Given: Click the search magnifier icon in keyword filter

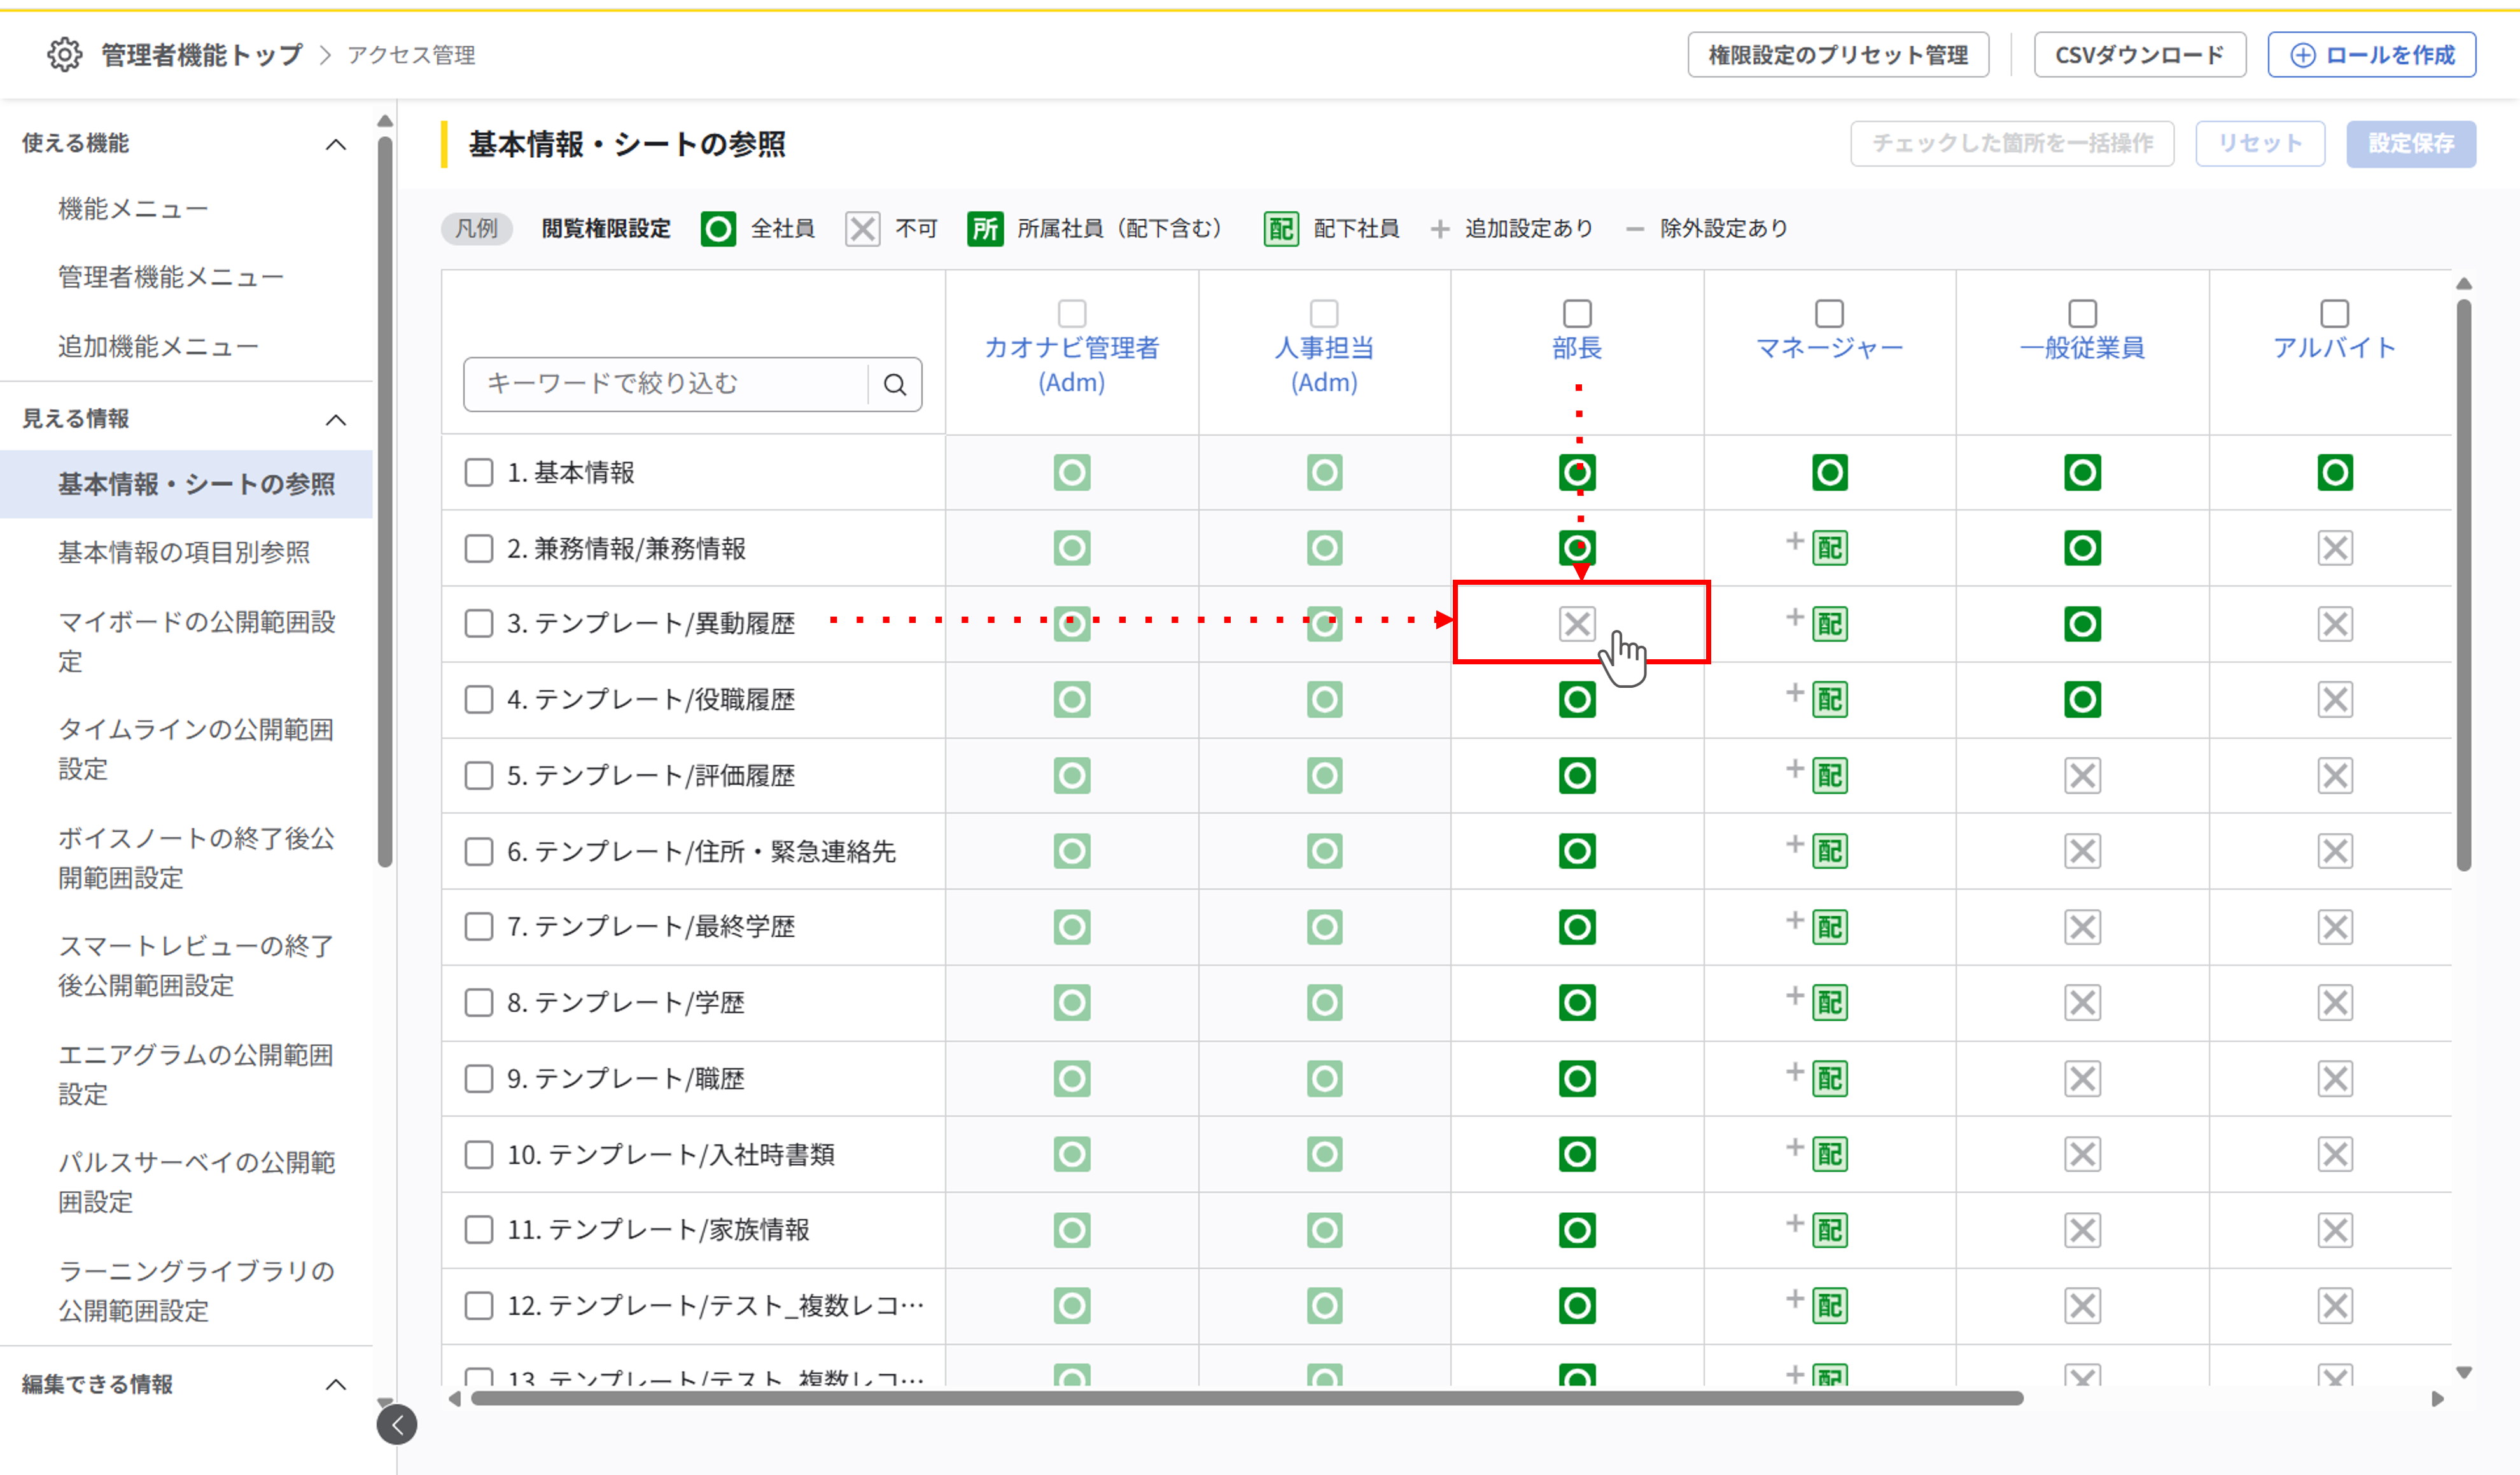Looking at the screenshot, I should click(x=895, y=385).
